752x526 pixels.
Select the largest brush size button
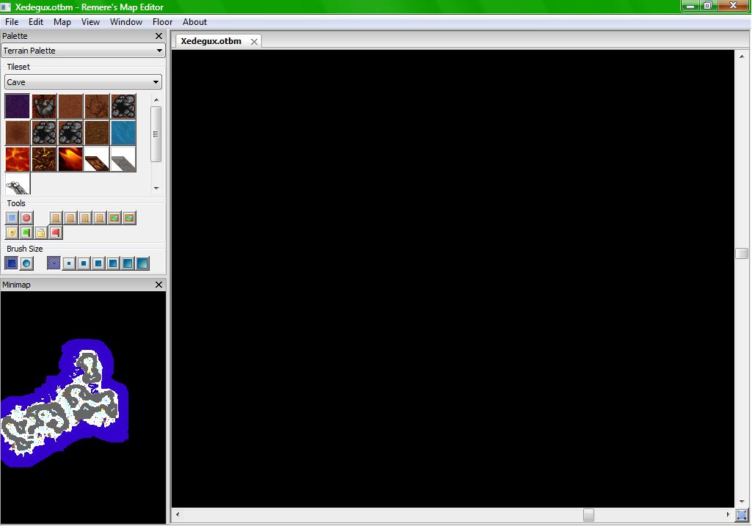tap(142, 263)
